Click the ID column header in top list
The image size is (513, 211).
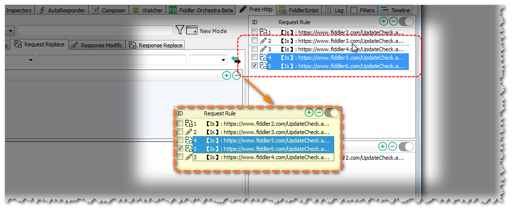click(255, 22)
